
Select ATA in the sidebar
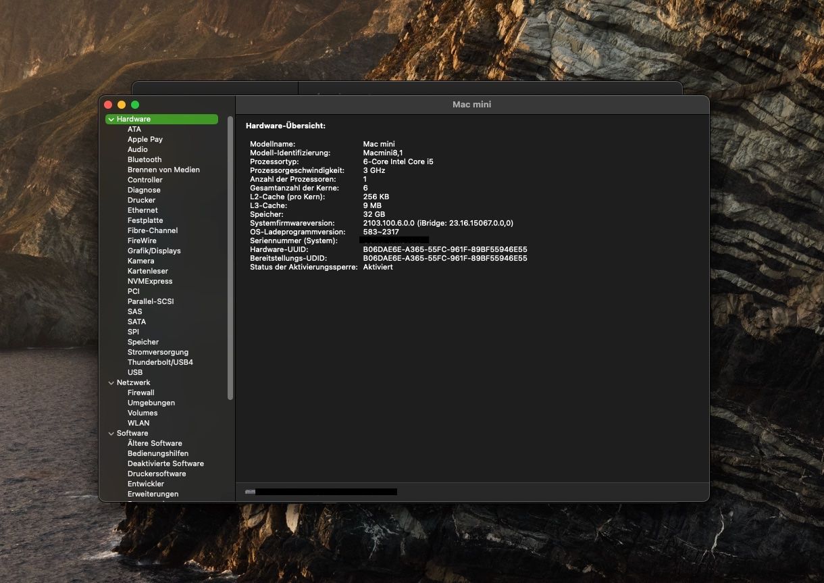tap(134, 129)
